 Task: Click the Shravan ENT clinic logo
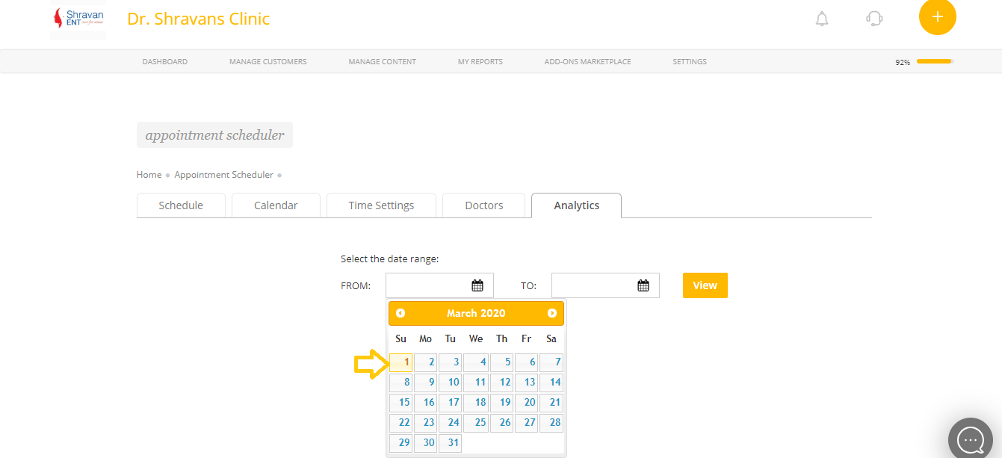(78, 19)
